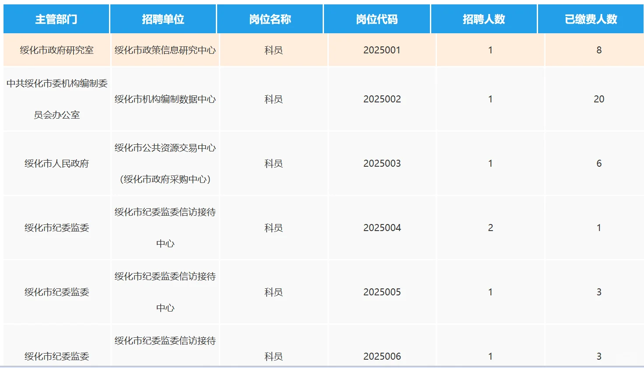Select recruit count 1 in row 2025001
This screenshot has height=368, width=644.
[x=490, y=50]
